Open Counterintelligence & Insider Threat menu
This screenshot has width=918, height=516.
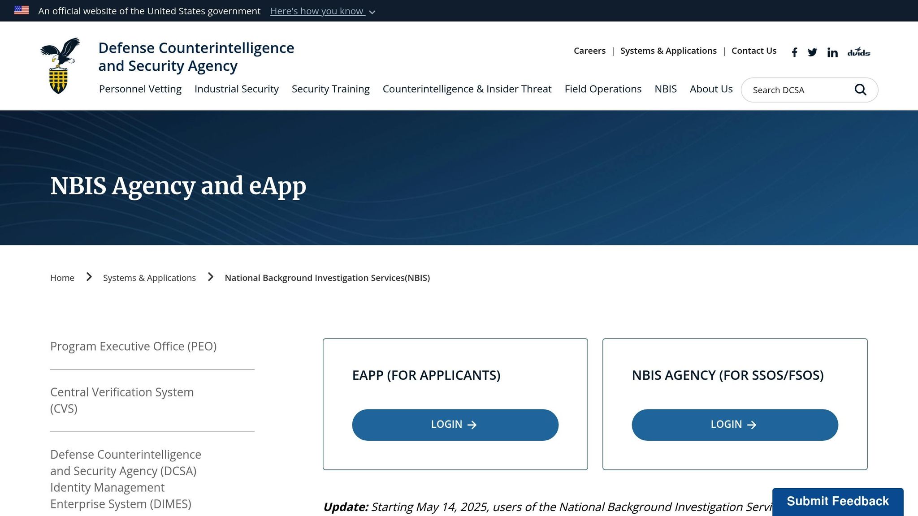[467, 89]
